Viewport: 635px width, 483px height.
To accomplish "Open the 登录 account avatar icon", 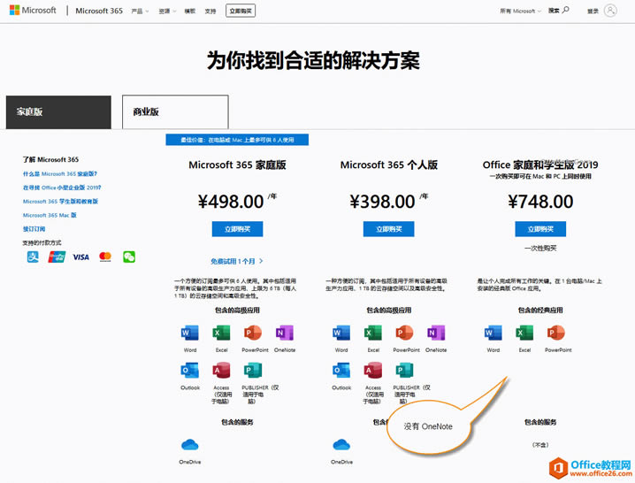I will coord(609,11).
